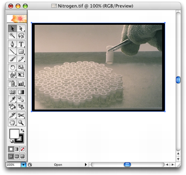This screenshot has width=186, height=175.
Task: Click the white Fill color swatch
Action: click(14, 134)
